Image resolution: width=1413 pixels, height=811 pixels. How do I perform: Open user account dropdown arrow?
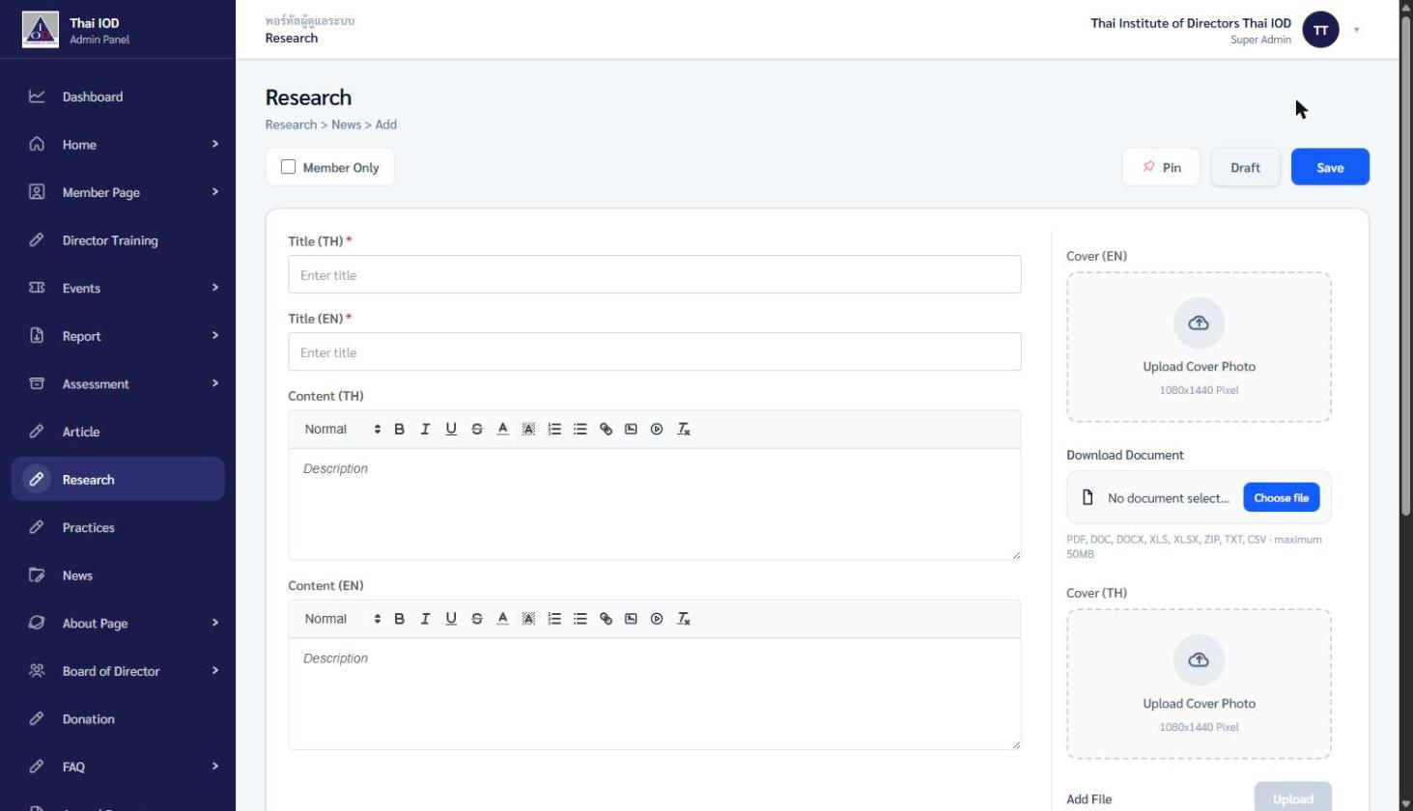[1356, 30]
